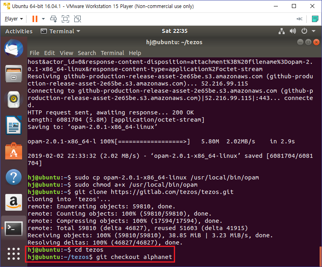Click 'remote: Counting objects: 100%' line
Image resolution: width=322 pixels, height=267 pixels.
(x=120, y=214)
